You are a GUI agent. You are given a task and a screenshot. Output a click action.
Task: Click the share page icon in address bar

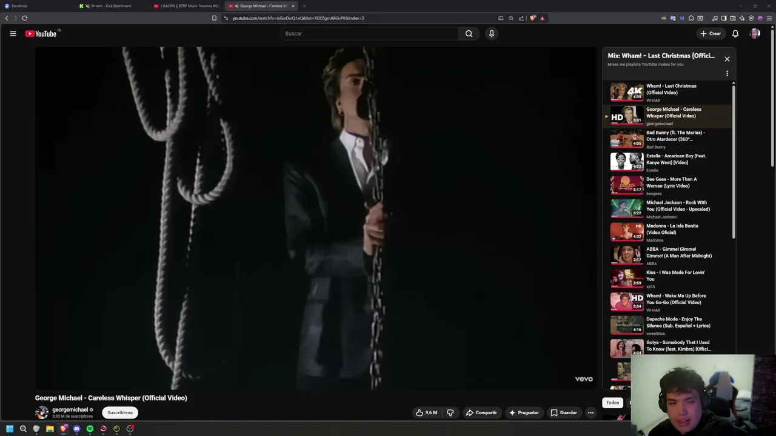[521, 18]
